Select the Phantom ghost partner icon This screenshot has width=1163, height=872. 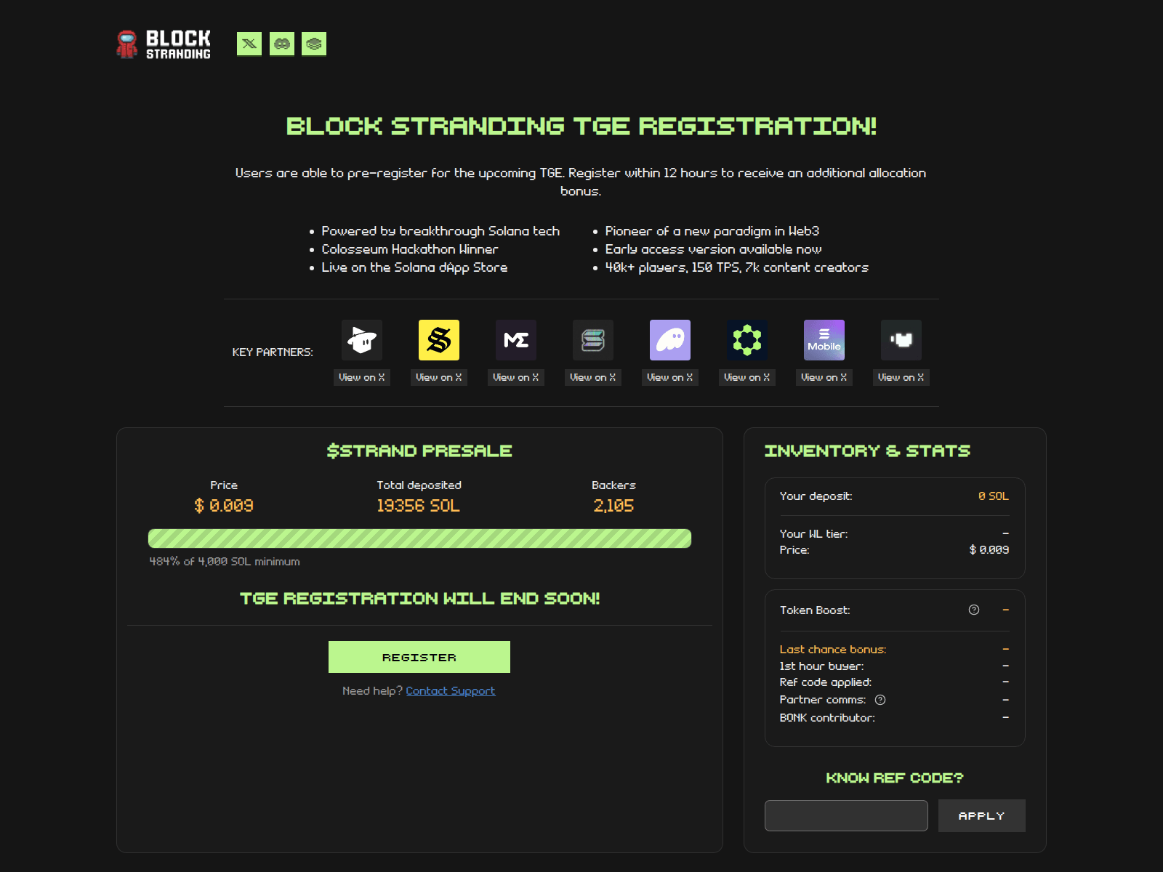point(669,340)
